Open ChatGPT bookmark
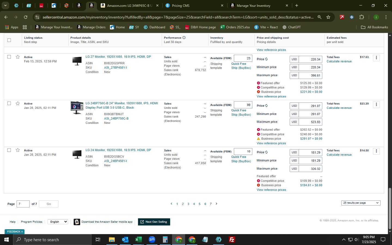 [291, 27]
